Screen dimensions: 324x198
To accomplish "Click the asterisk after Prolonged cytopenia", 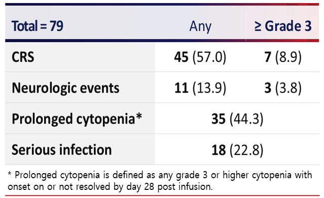I will [139, 116].
